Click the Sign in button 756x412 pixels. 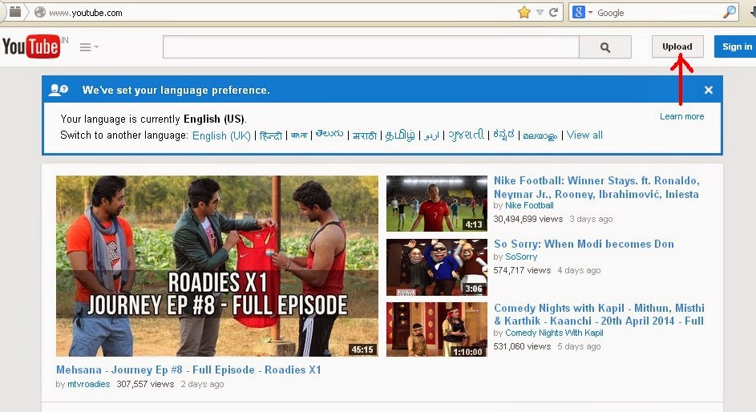(736, 46)
